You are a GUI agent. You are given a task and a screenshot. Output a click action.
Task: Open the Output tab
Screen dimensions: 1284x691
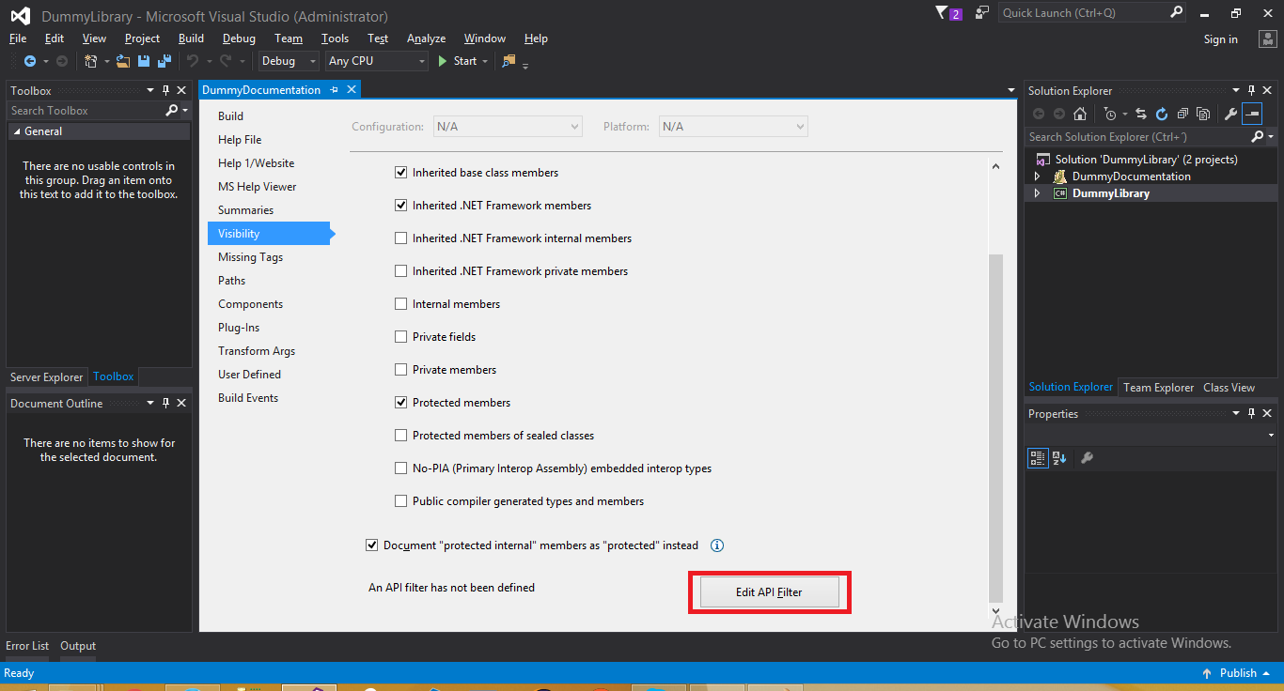coord(78,646)
